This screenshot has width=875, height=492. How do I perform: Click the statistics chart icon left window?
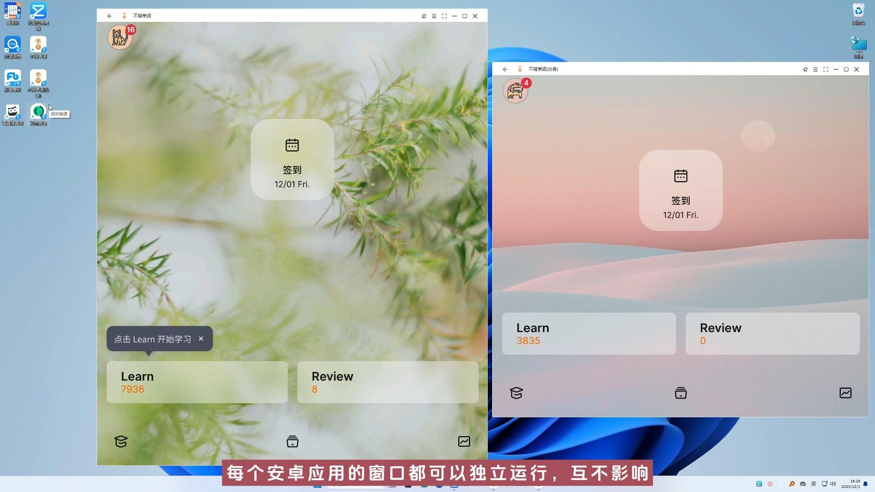tap(463, 441)
